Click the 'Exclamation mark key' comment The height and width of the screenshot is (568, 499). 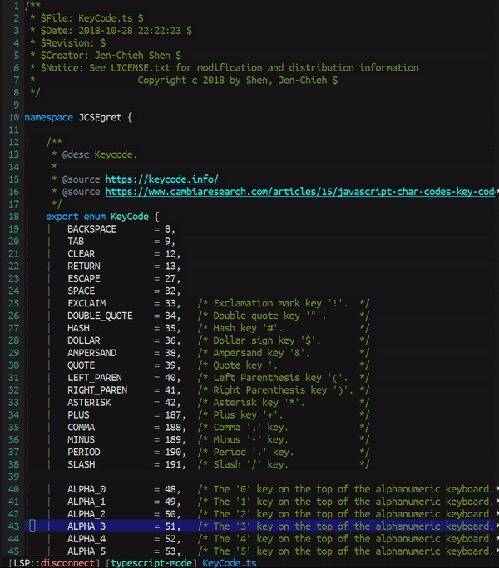point(284,303)
